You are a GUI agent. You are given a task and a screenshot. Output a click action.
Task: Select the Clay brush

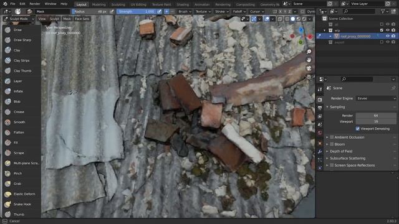21,50
